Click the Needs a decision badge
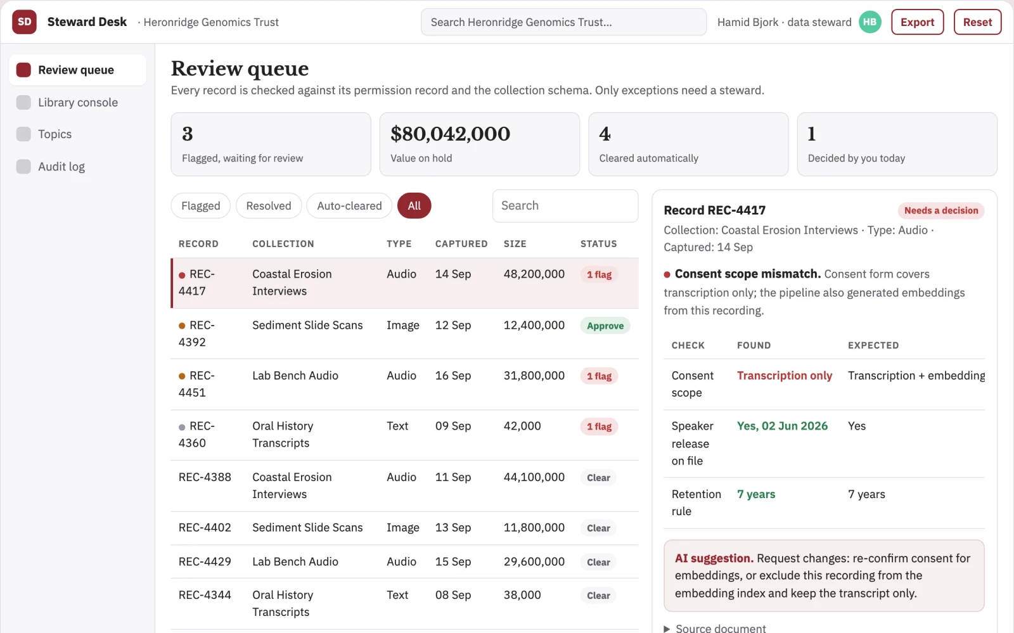1014x633 pixels. tap(940, 210)
